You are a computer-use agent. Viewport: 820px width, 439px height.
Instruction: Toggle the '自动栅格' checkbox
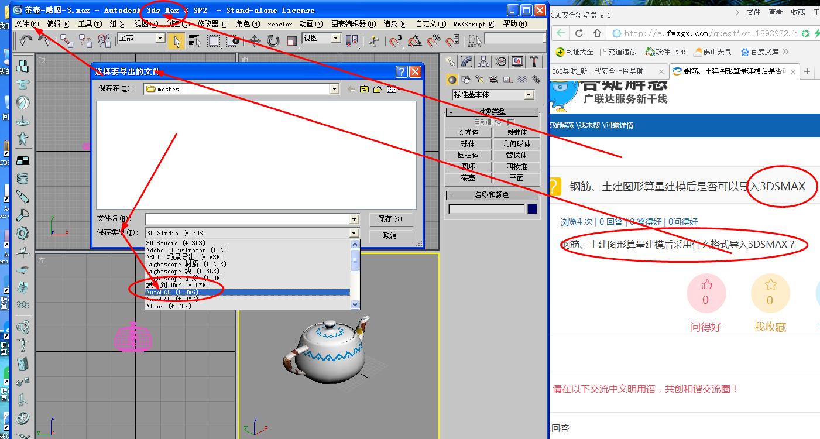(510, 122)
